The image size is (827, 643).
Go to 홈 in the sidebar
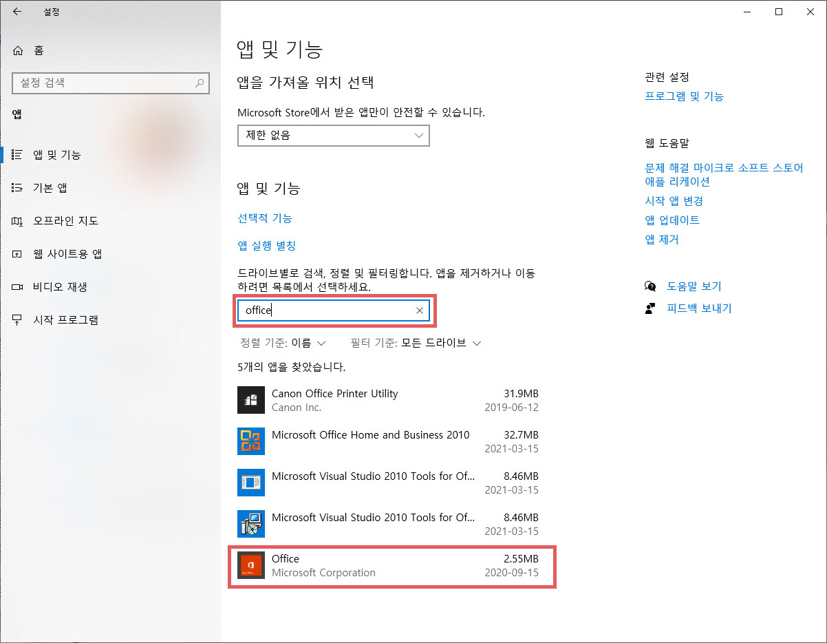pyautogui.click(x=39, y=50)
